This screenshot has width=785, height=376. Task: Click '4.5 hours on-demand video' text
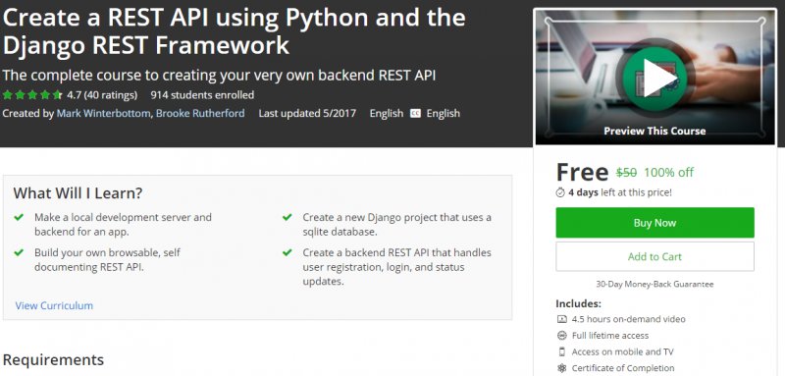point(629,319)
